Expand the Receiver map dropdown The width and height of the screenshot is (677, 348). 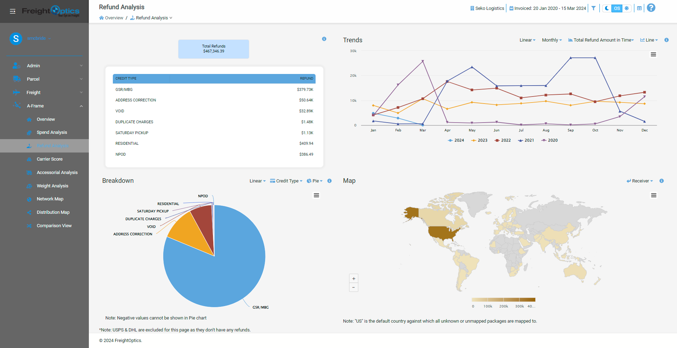coord(640,181)
